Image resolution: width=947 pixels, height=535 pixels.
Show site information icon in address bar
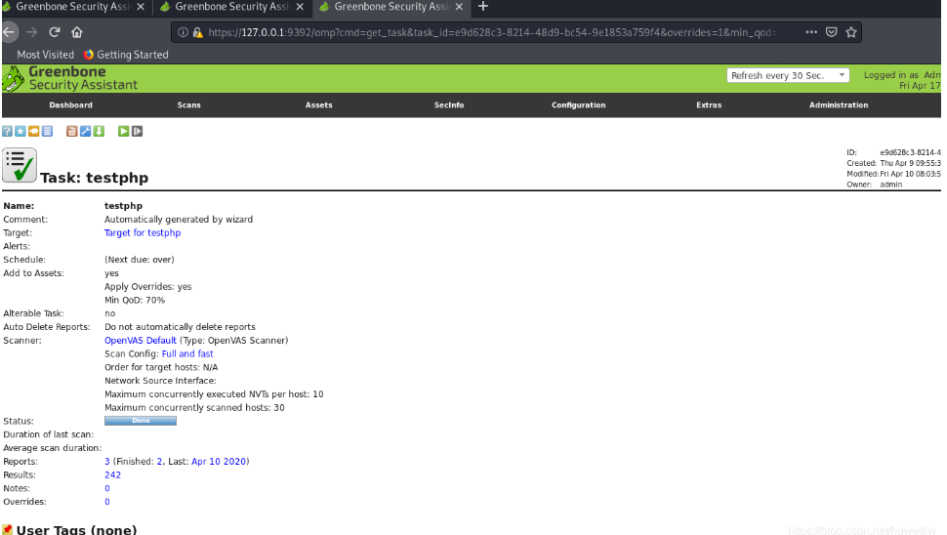tap(183, 32)
